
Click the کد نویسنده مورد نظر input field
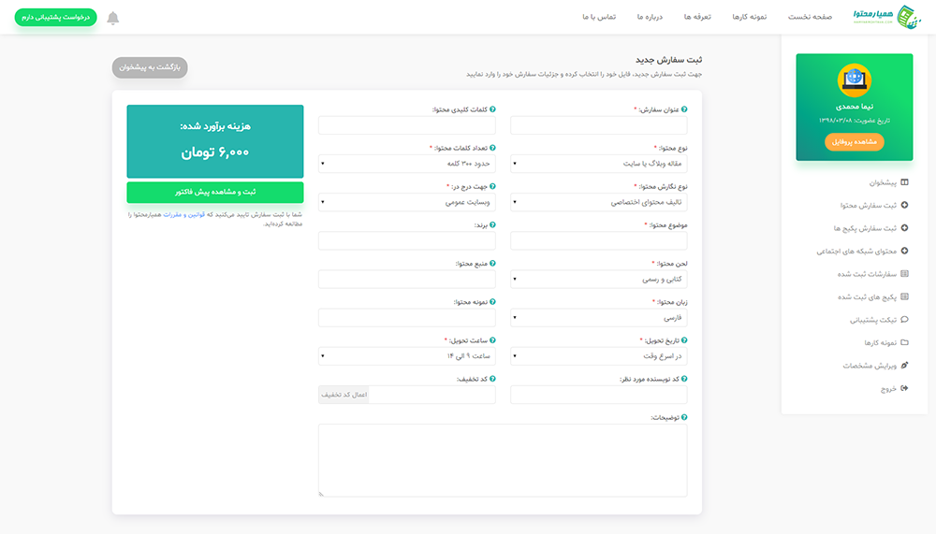(599, 395)
